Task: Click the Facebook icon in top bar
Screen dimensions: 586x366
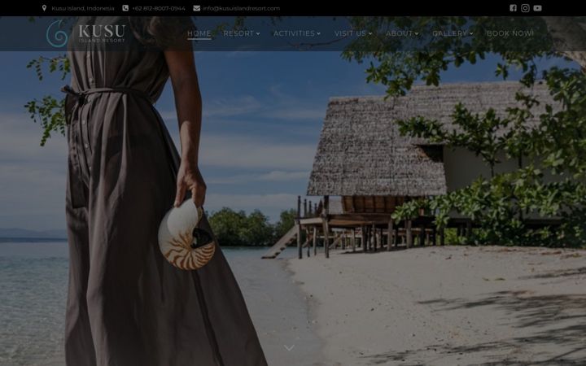Action: point(513,8)
